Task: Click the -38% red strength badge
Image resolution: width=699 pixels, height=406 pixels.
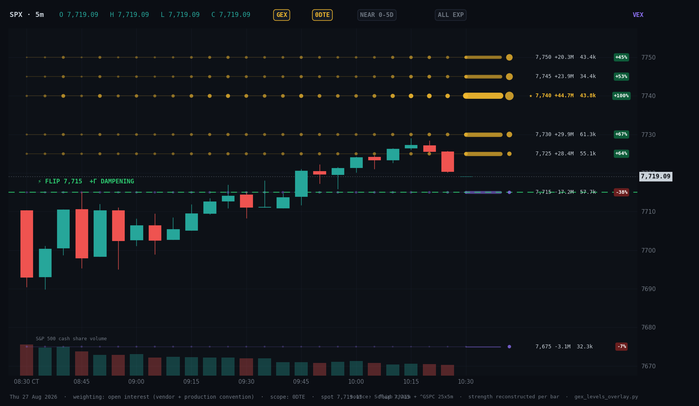Action: [x=621, y=192]
